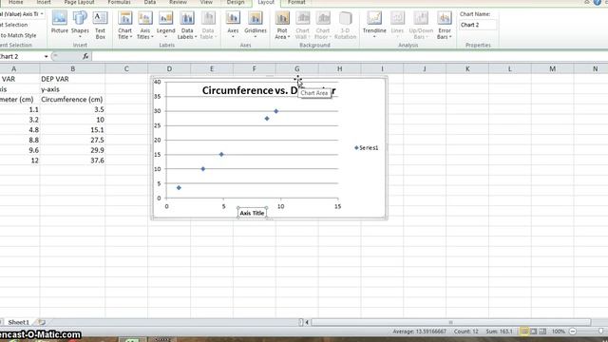This screenshot has height=342, width=608.
Task: Select column header D
Action: pos(169,68)
